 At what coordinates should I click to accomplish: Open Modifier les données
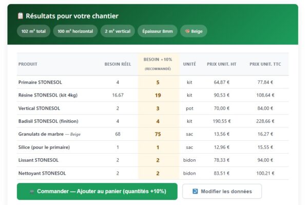[x=222, y=191]
